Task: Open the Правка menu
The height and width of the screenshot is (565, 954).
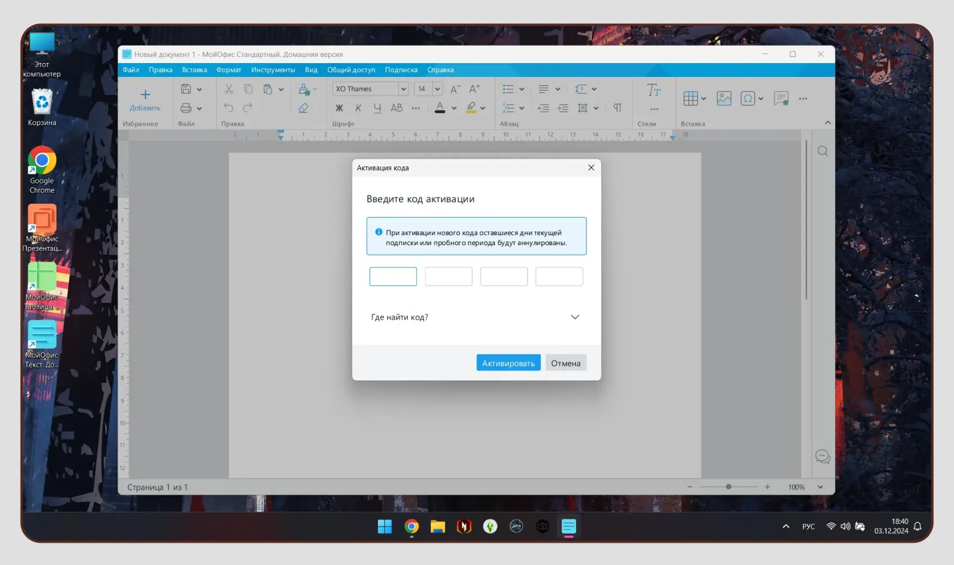Action: tap(160, 70)
